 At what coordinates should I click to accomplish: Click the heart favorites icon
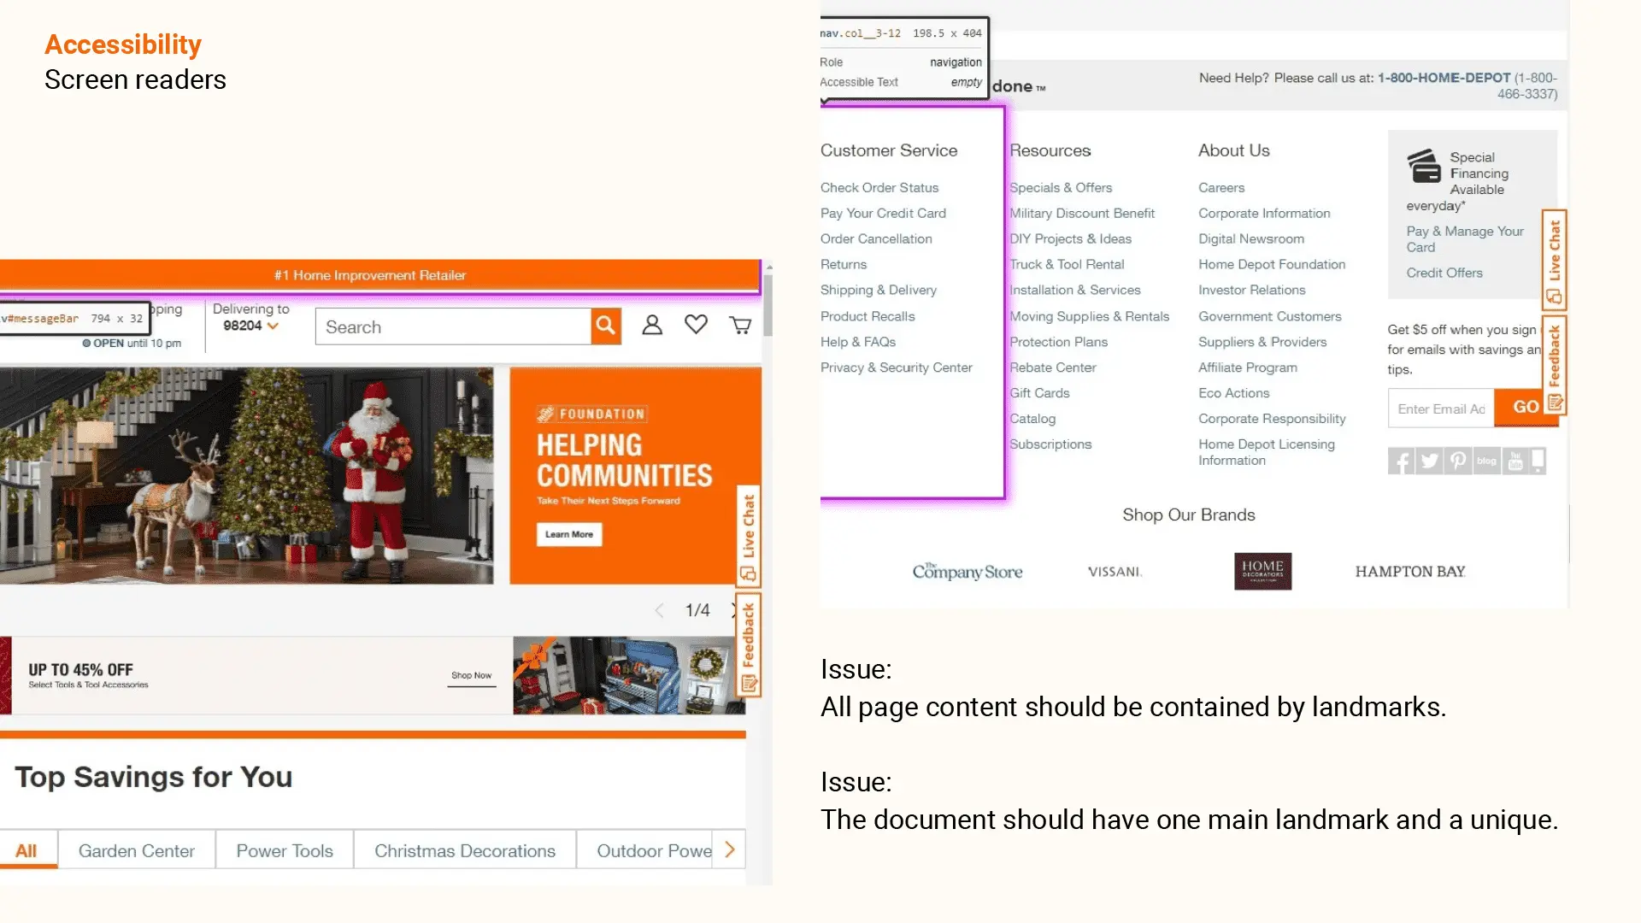click(x=696, y=325)
